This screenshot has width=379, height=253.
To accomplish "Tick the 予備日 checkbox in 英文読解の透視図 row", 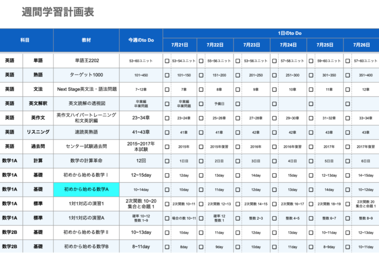I will [201, 104].
